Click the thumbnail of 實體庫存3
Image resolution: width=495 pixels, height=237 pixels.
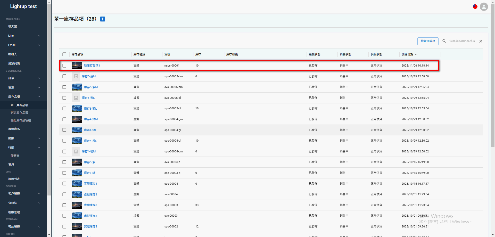pos(77,205)
